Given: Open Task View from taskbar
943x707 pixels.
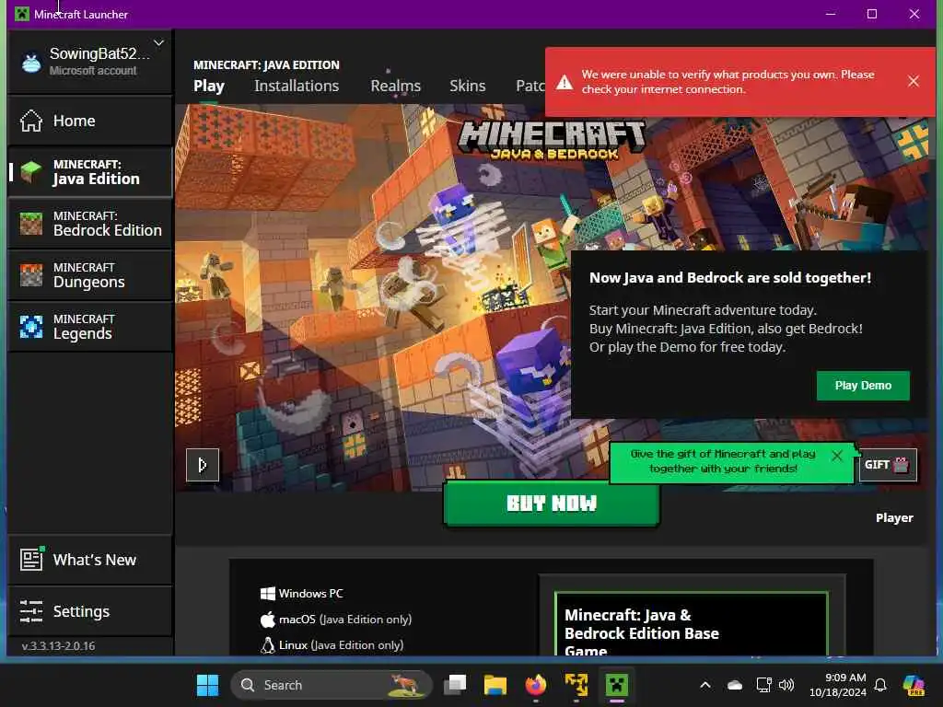Looking at the screenshot, I should tap(455, 685).
